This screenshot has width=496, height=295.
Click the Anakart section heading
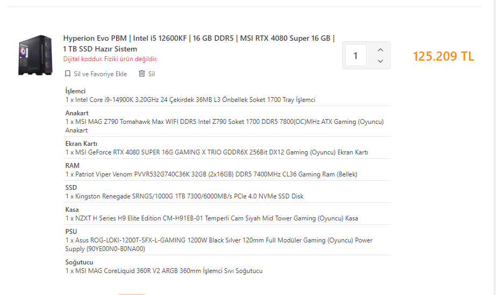pos(77,113)
